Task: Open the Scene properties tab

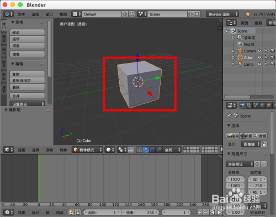Action: pyautogui.click(x=256, y=105)
